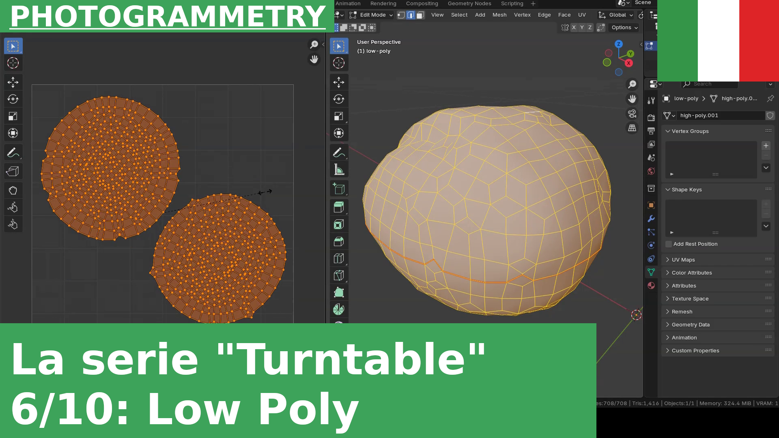Image resolution: width=779 pixels, height=438 pixels.
Task: Switch to vertex select mode
Action: (x=401, y=15)
